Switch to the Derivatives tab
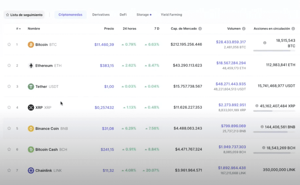 pos(101,15)
